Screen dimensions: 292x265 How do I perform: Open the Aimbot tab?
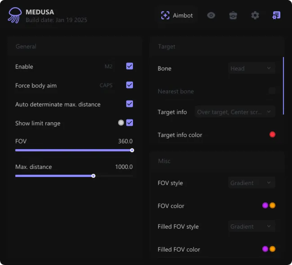click(x=177, y=15)
